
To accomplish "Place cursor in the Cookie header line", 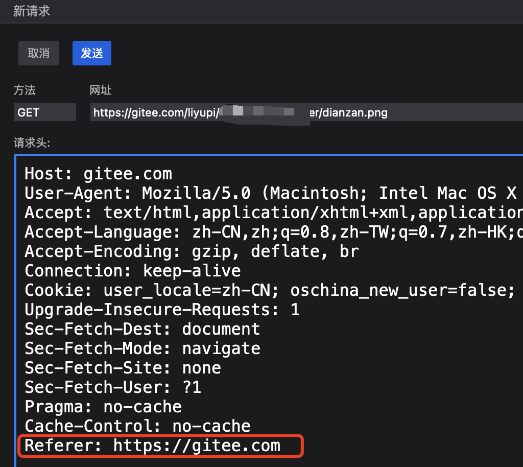I will pyautogui.click(x=269, y=290).
